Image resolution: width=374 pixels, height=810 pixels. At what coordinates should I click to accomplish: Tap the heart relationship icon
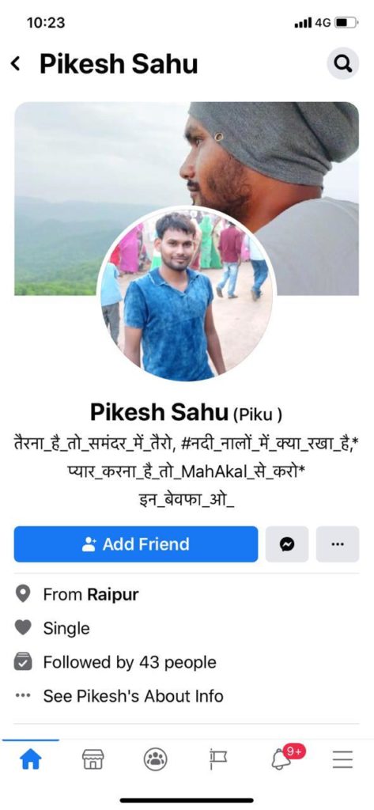[23, 627]
